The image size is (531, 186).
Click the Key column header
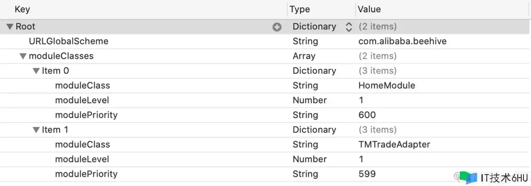point(22,9)
